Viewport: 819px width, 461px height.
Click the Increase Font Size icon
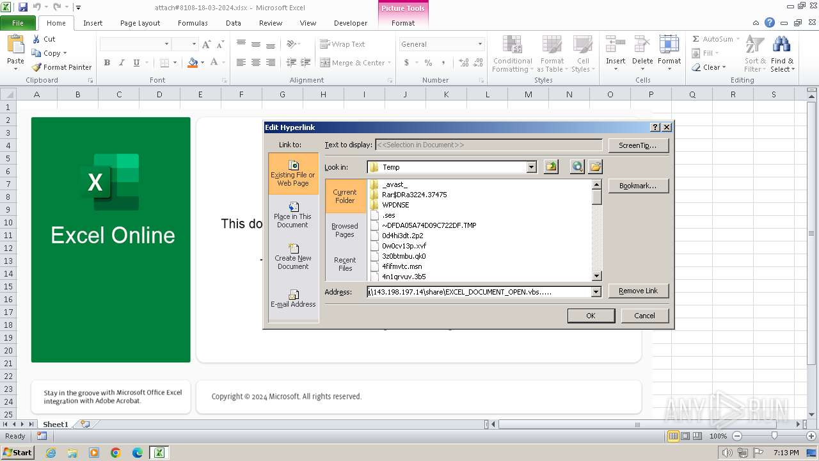(x=206, y=44)
